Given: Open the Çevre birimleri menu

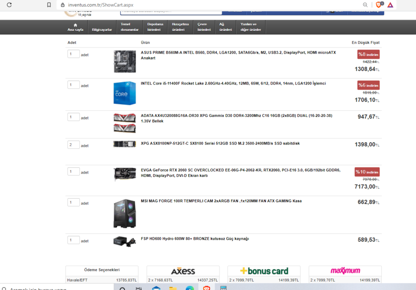Looking at the screenshot, I should pyautogui.click(x=204, y=27).
